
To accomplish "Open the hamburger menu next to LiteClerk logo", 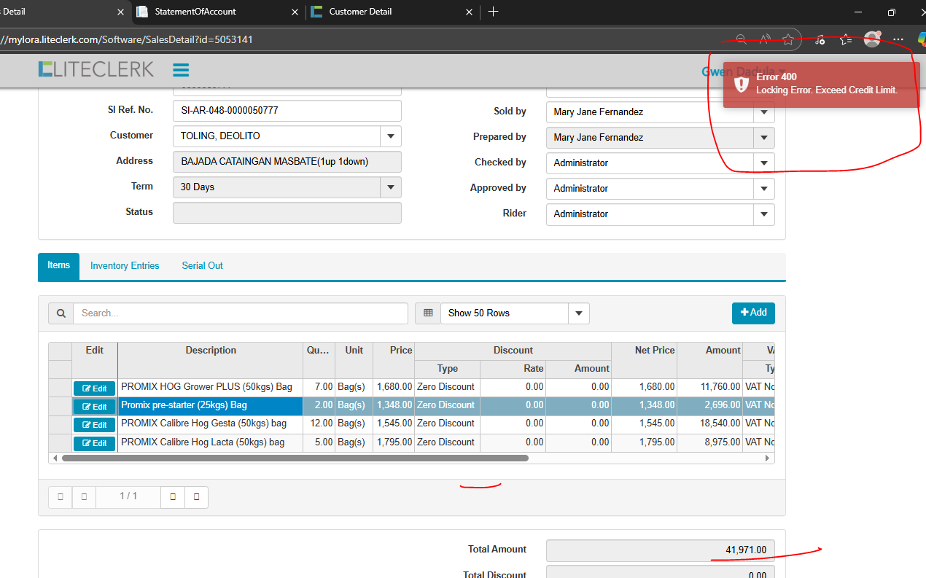I will [x=181, y=70].
